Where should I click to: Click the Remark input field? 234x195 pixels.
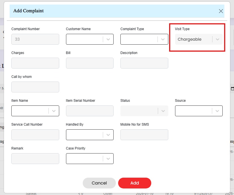coord(35,159)
